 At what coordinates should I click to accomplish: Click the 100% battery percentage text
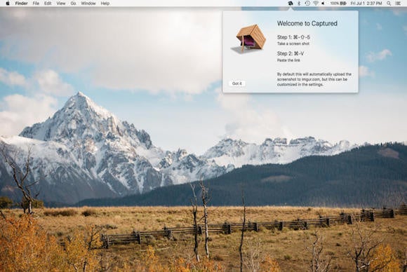[335, 4]
